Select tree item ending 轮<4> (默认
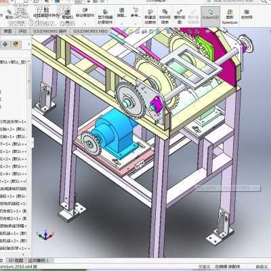Image resolution: width=271 pixels, height=271 pixels. pyautogui.click(x=13, y=173)
